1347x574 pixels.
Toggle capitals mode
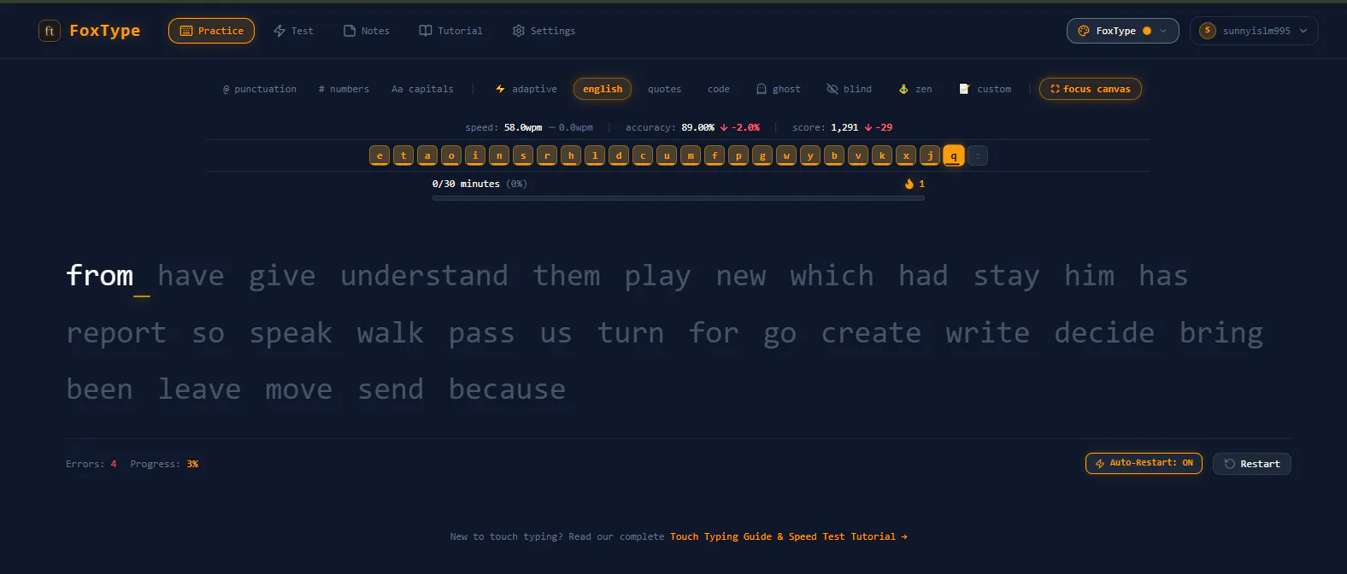(x=422, y=89)
